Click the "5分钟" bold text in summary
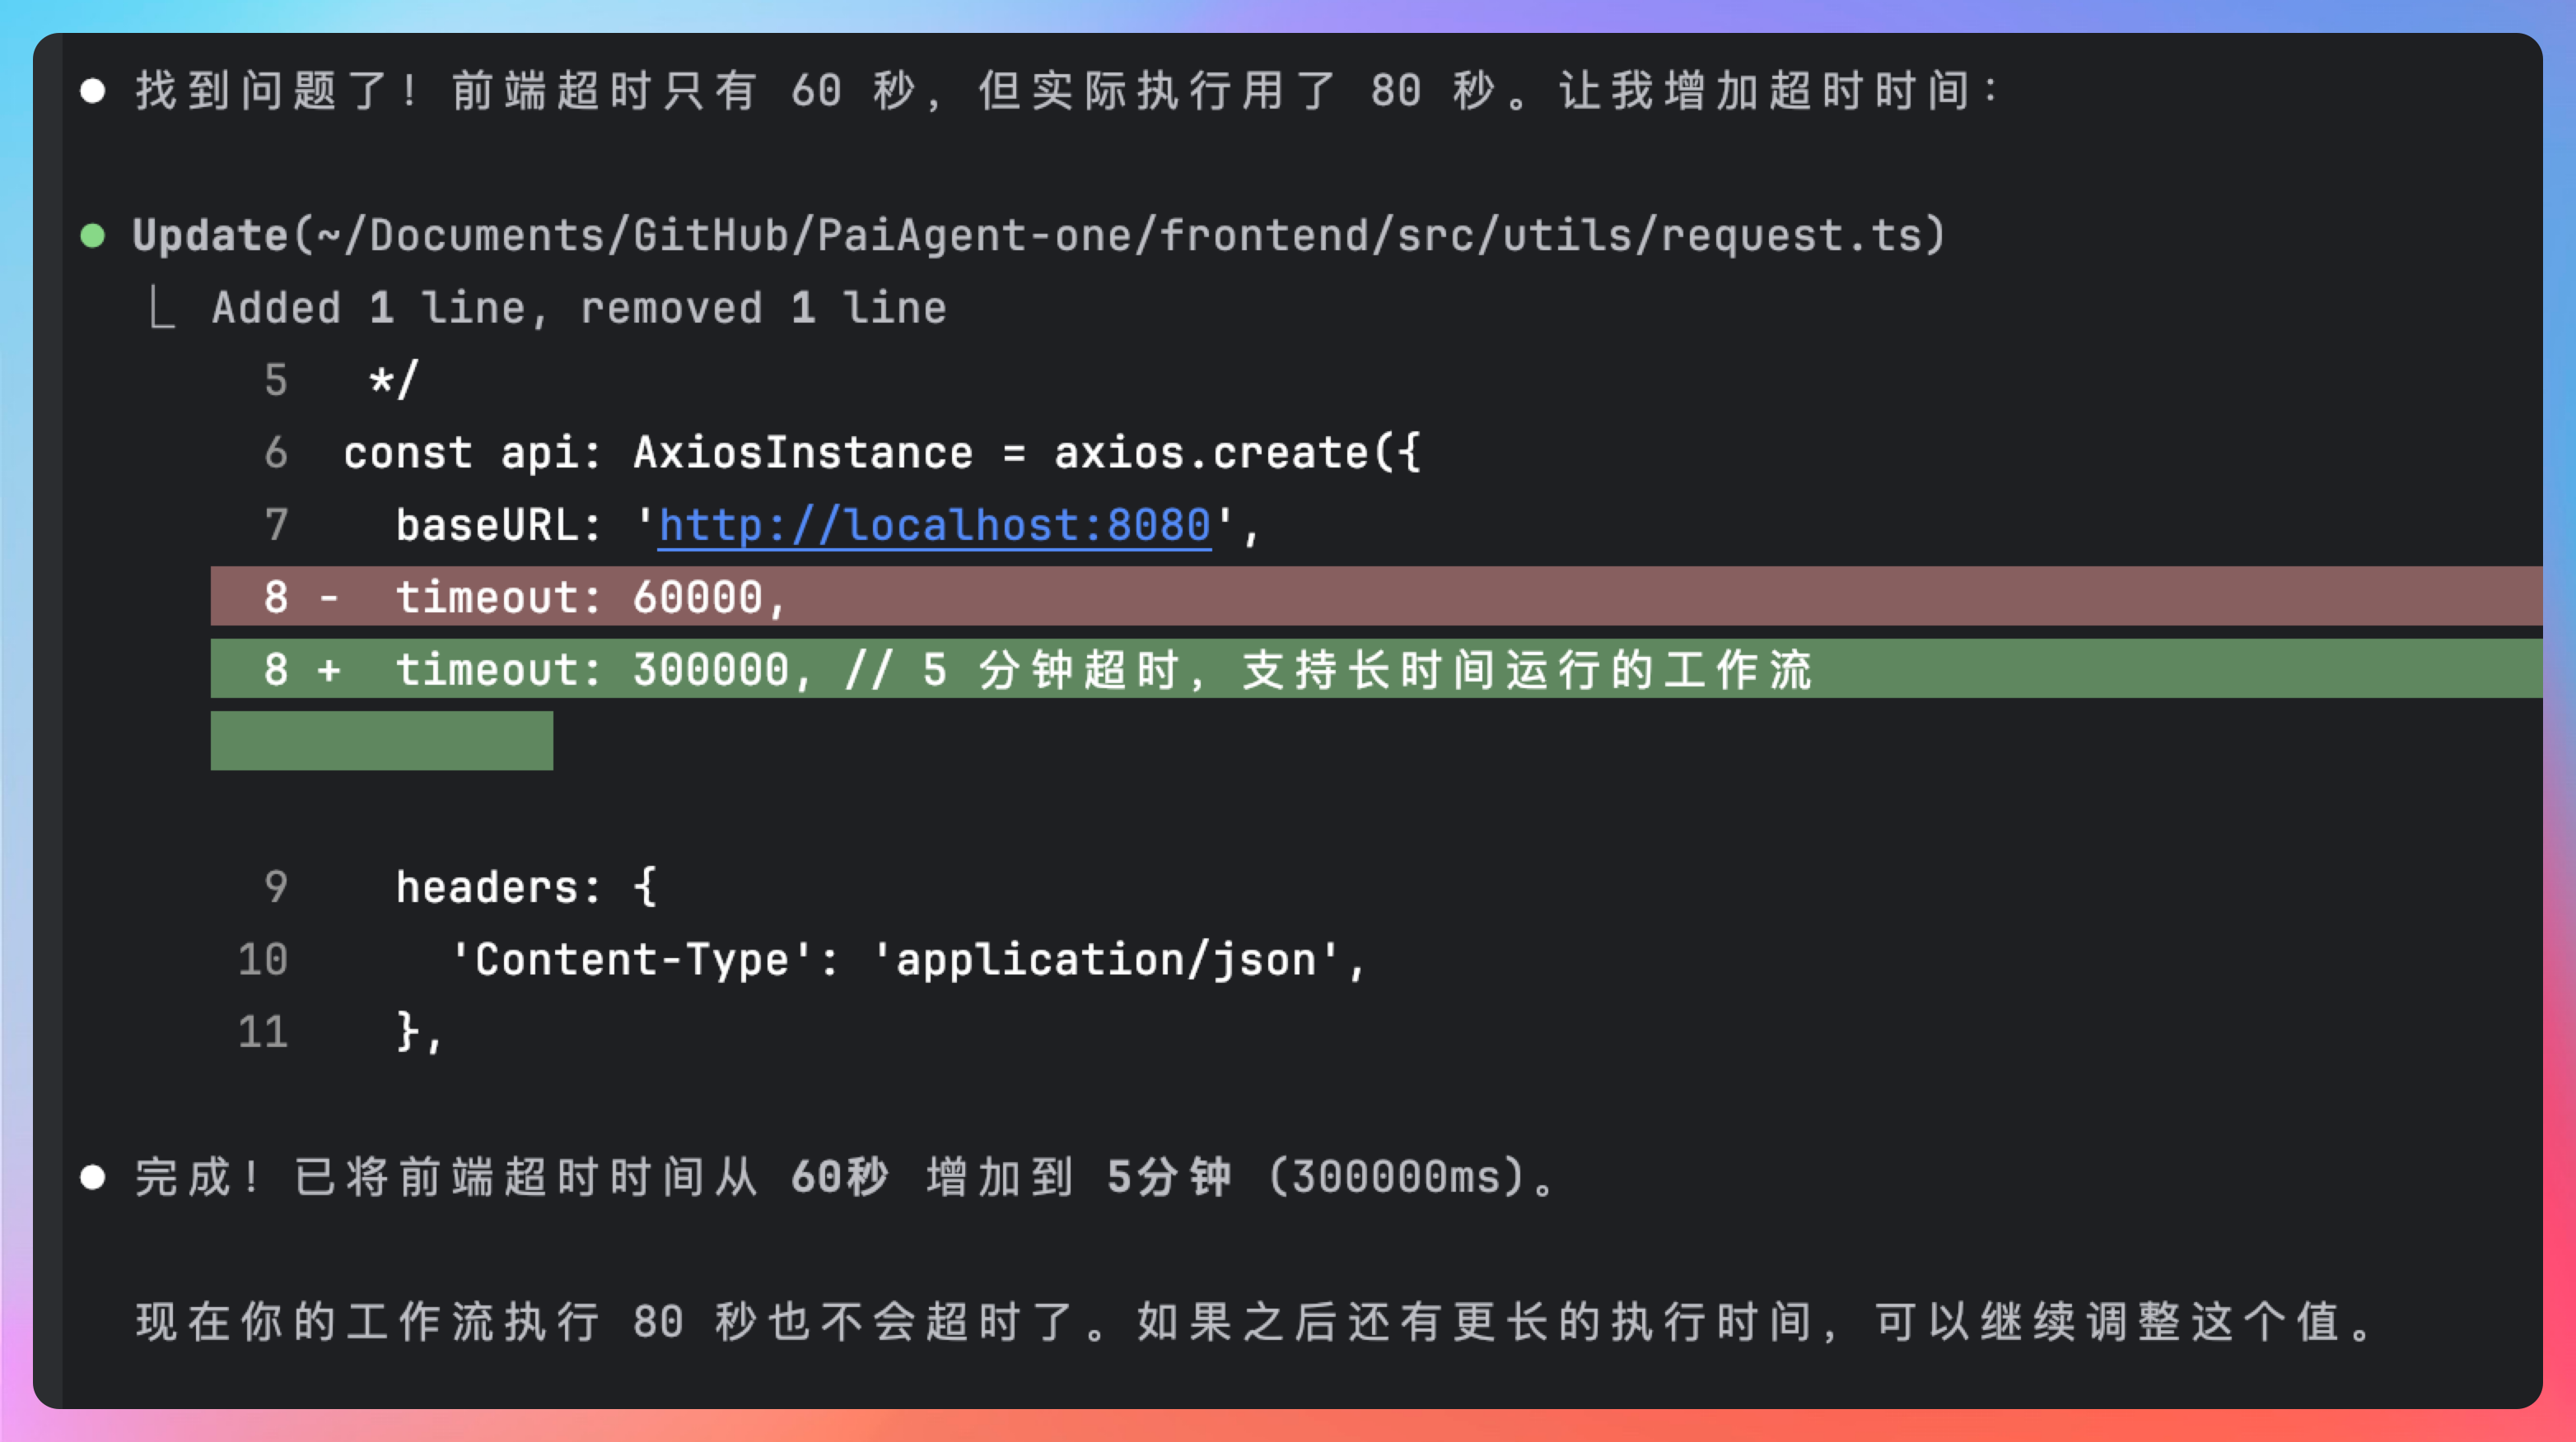Viewport: 2576px width, 1442px height. click(1168, 1177)
